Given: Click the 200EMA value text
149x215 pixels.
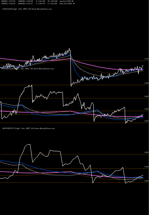Looking at the screenshot, I should [25, 4].
